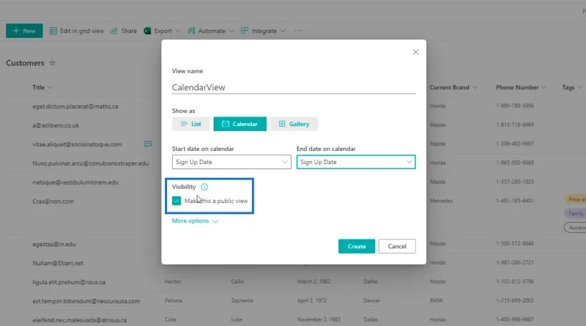Viewport: 586px width, 326px height.
Task: Click November 2, 1983 date cell
Action: [319, 319]
